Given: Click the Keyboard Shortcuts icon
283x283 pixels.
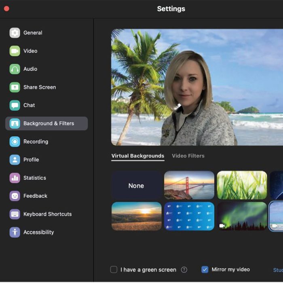Looking at the screenshot, I should (x=15, y=214).
